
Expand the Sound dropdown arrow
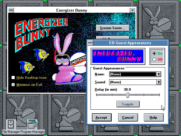[159, 82]
